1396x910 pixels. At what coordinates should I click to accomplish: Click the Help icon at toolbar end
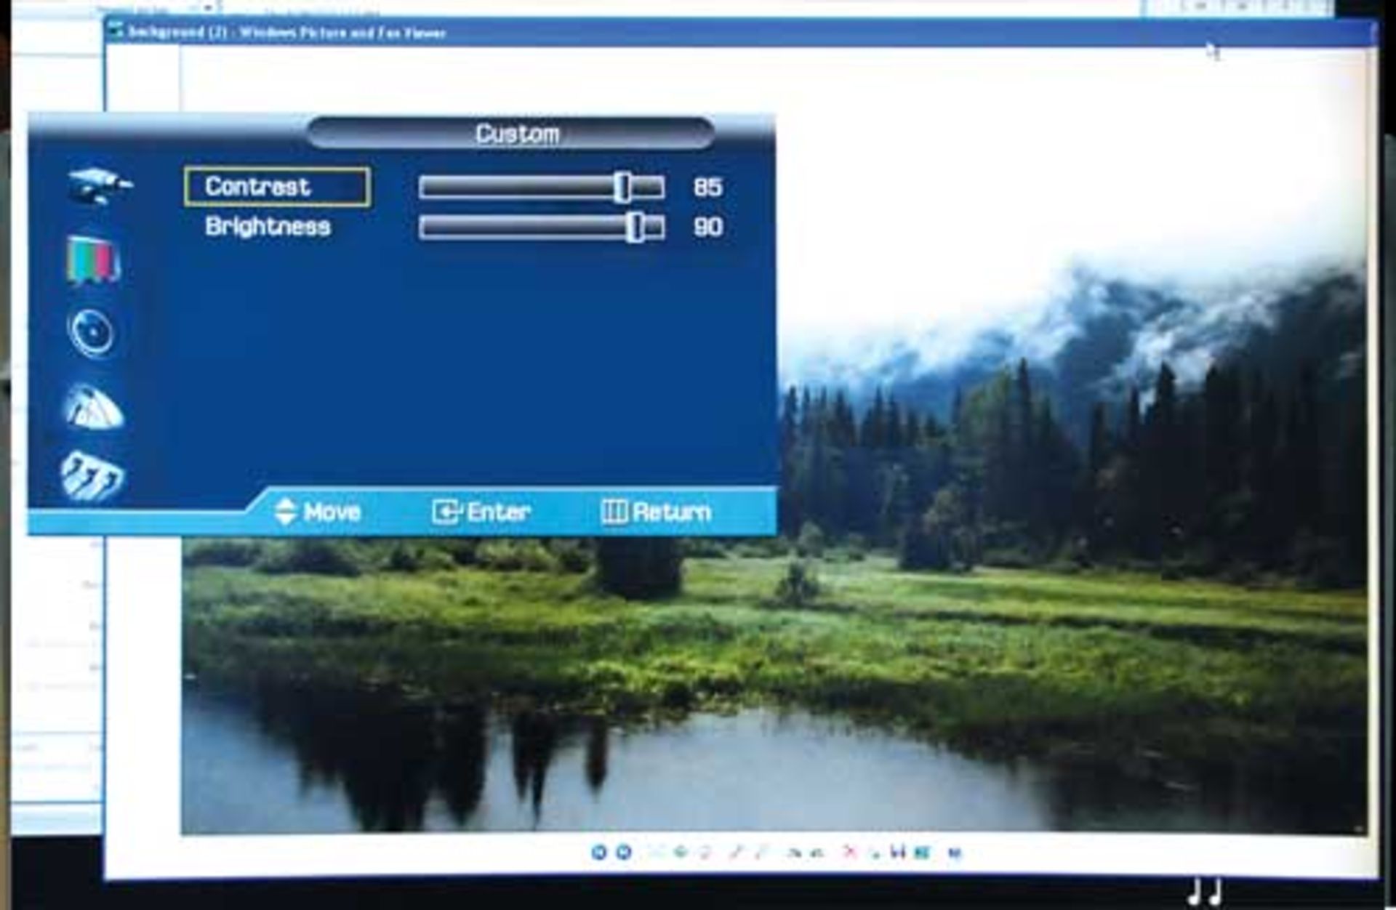click(x=955, y=853)
